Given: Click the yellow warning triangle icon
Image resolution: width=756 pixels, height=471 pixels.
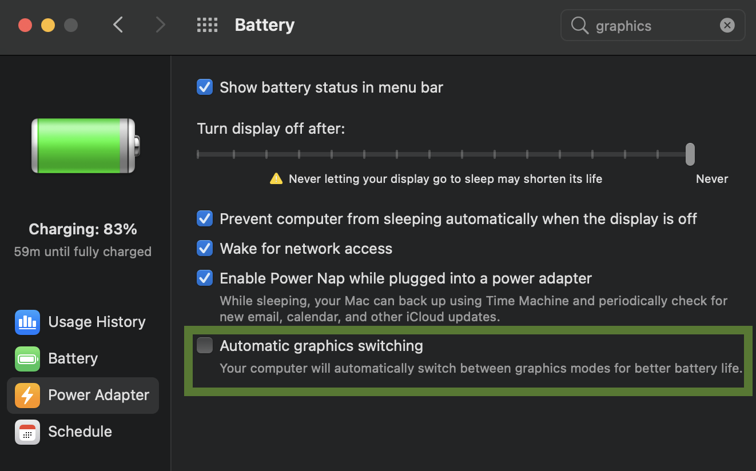Looking at the screenshot, I should 276,179.
